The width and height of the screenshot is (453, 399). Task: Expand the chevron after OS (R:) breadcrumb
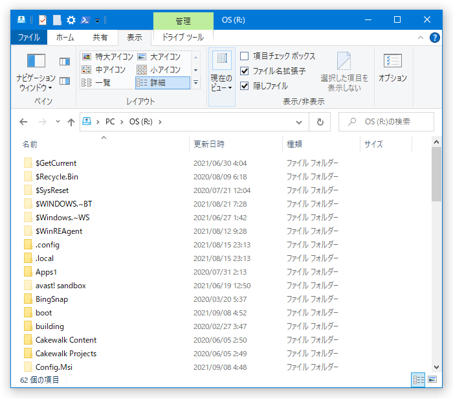(160, 122)
